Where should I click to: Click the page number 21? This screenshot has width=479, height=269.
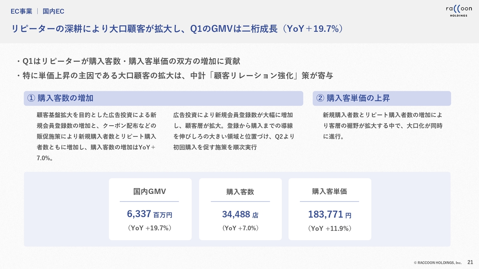[x=470, y=263]
